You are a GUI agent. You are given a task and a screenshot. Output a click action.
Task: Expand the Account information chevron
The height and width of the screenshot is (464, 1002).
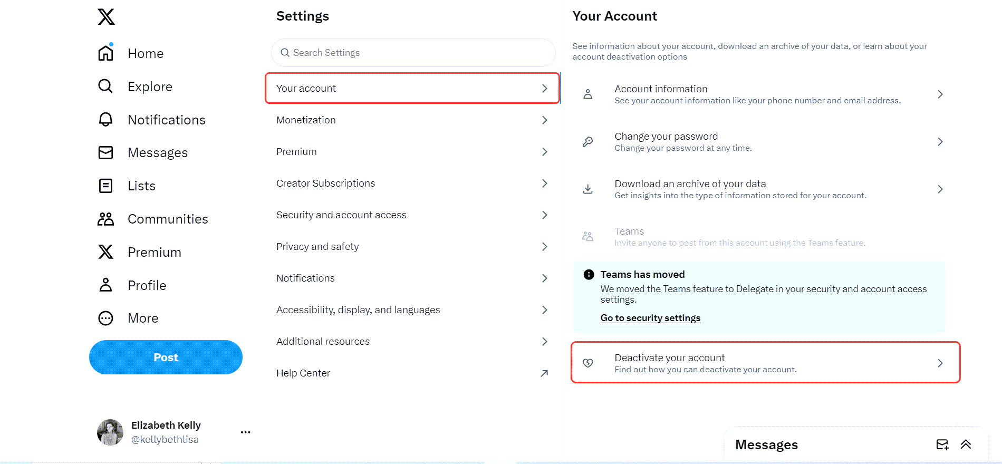point(940,94)
